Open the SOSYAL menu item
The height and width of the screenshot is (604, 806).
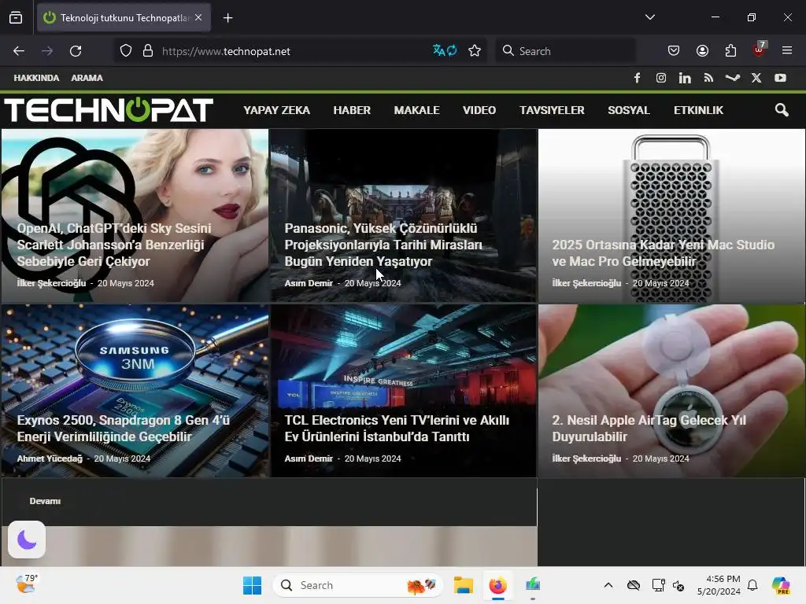pyautogui.click(x=629, y=110)
